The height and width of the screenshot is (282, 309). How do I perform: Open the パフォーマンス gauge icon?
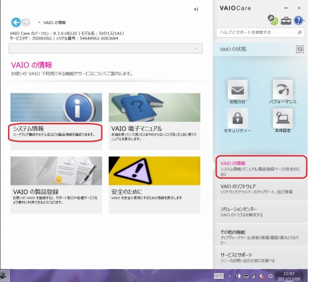click(282, 90)
